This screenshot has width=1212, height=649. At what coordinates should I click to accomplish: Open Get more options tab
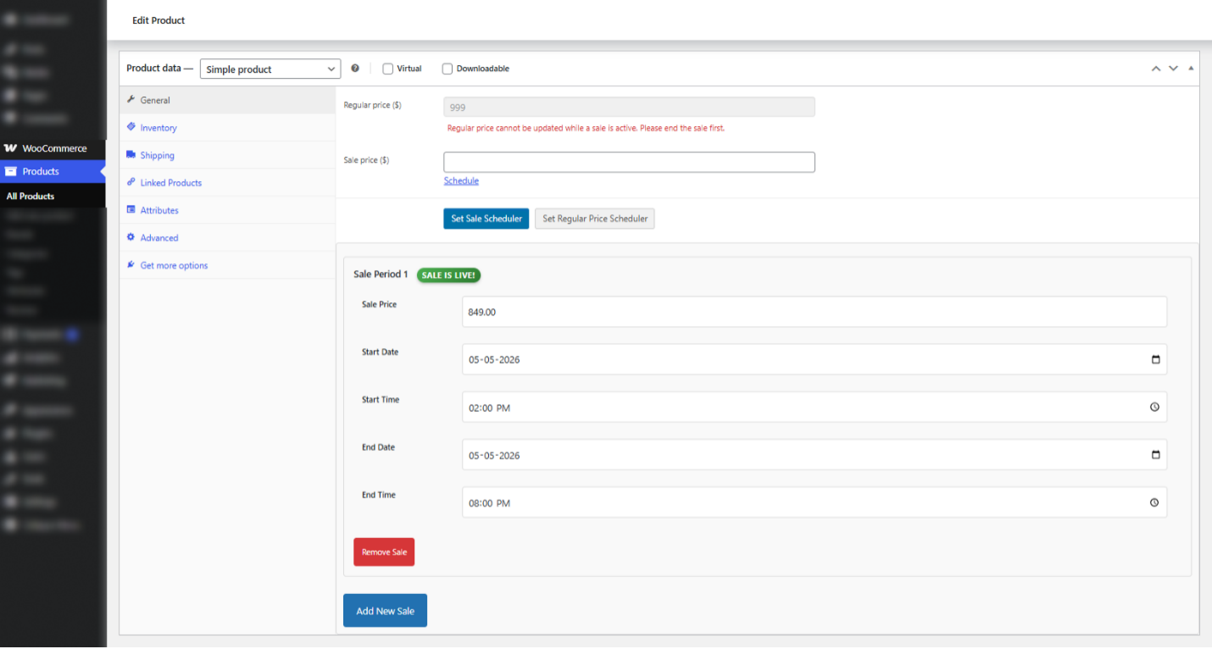tap(227, 265)
